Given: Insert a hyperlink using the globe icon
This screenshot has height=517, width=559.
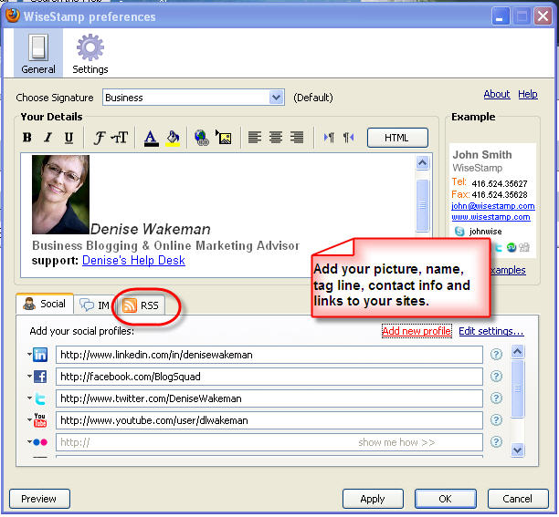Looking at the screenshot, I should click(201, 138).
